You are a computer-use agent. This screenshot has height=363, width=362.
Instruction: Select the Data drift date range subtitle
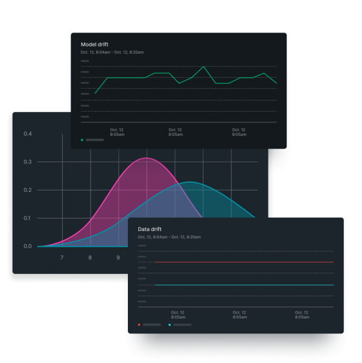[169, 238]
